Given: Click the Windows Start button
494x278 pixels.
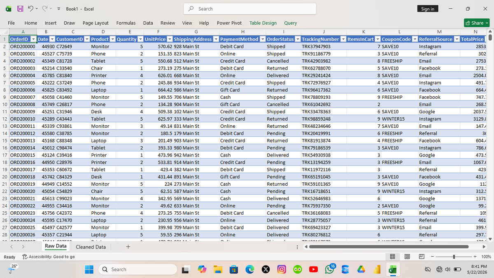Looking at the screenshot, I should pos(90,269).
